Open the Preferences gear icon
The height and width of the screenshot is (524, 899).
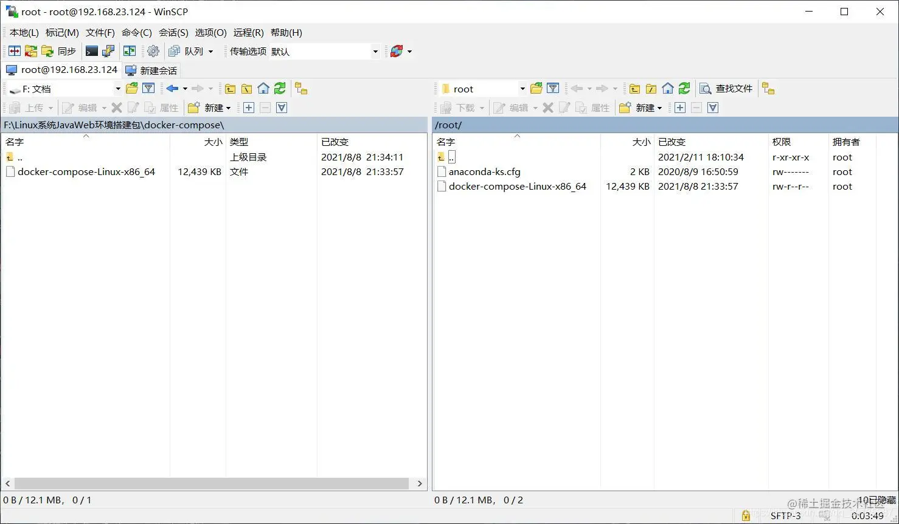click(153, 51)
